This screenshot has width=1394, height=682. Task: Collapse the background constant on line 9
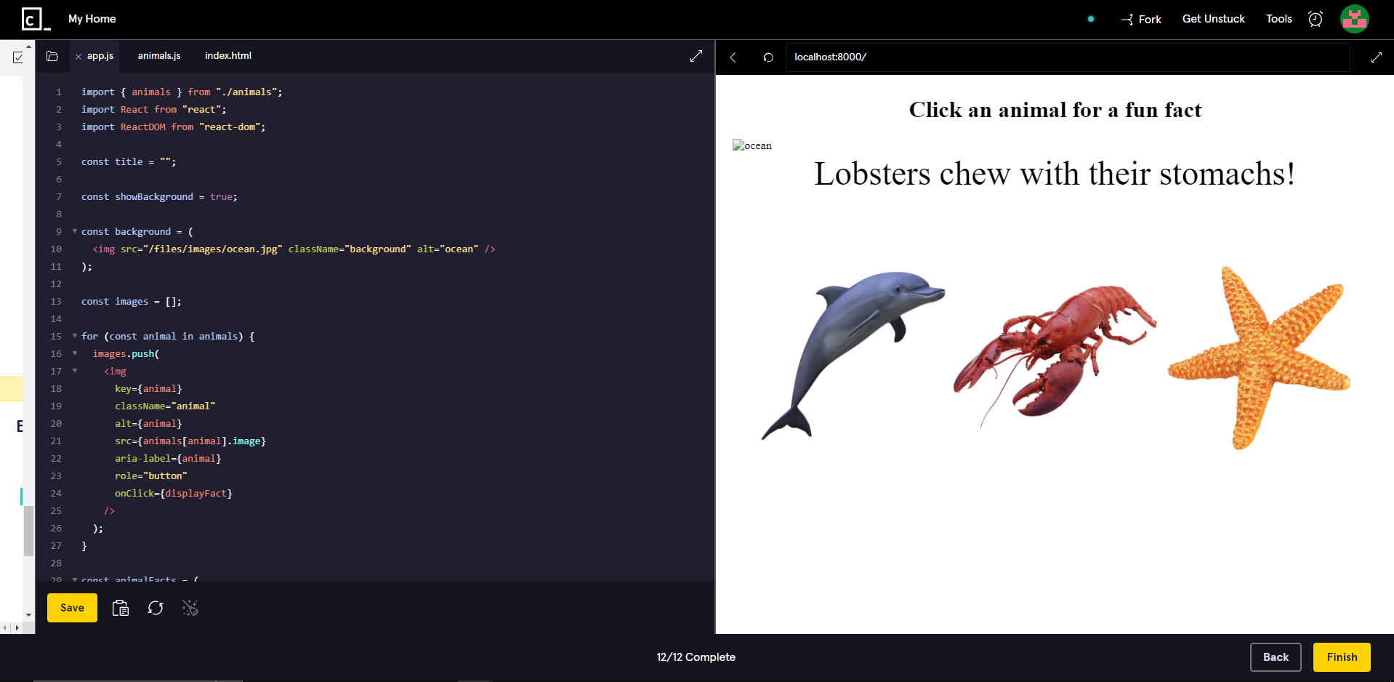[73, 231]
